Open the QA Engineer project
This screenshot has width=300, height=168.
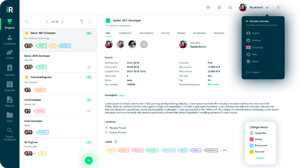58,148
